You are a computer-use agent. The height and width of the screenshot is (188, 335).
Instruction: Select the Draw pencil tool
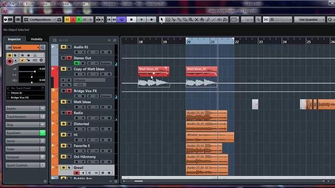pos(208,20)
